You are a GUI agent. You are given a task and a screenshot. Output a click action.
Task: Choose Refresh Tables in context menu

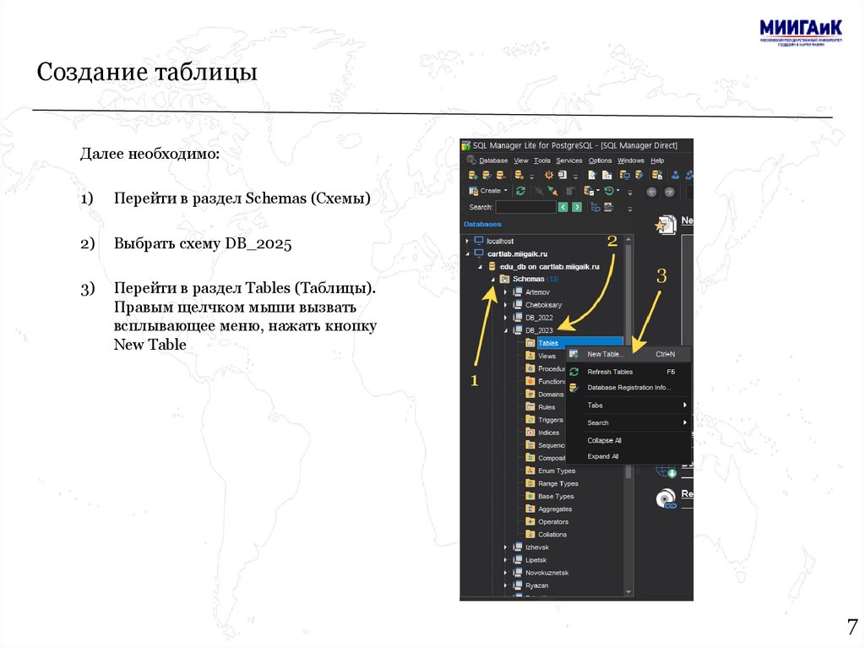point(628,372)
